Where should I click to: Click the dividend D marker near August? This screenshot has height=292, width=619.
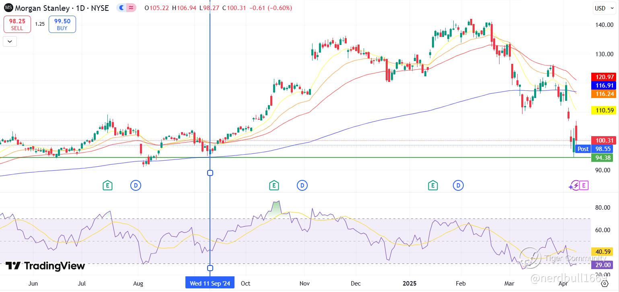pyautogui.click(x=136, y=185)
